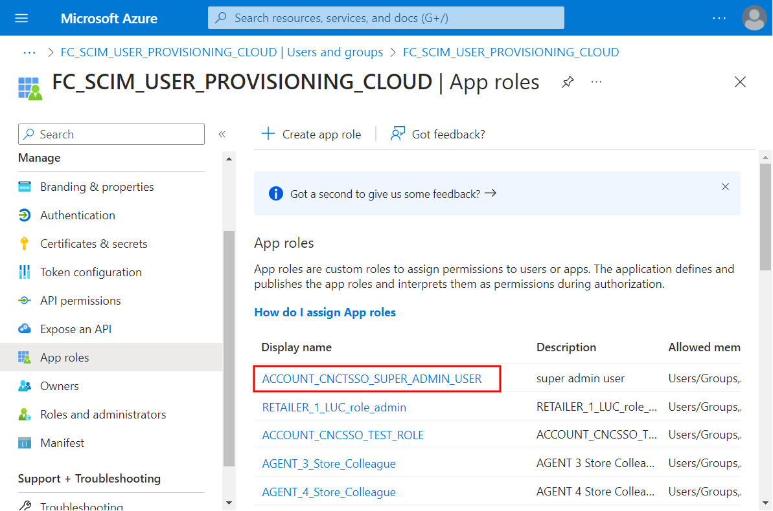The image size is (773, 511).
Task: Dismiss the feedback banner
Action: (725, 187)
